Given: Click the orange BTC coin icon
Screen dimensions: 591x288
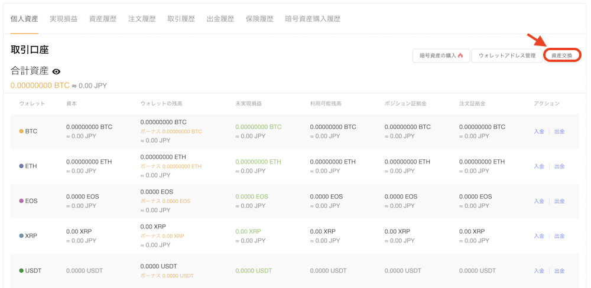Looking at the screenshot, I should [x=22, y=131].
